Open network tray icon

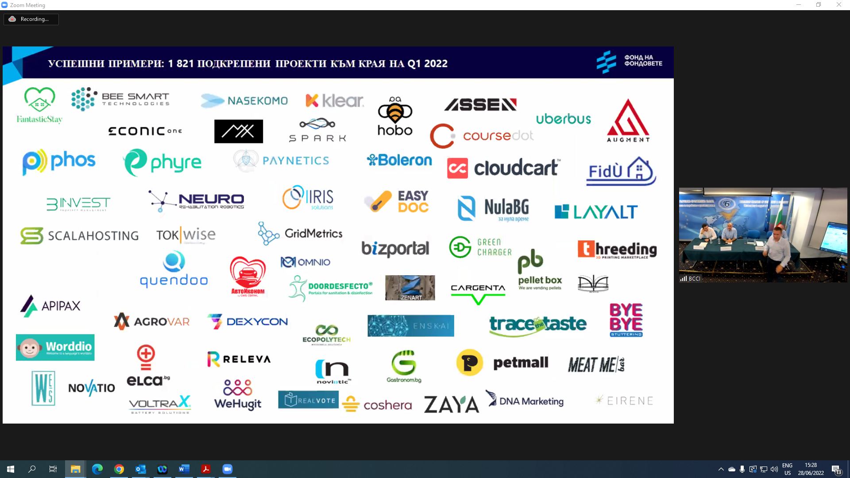tap(764, 469)
